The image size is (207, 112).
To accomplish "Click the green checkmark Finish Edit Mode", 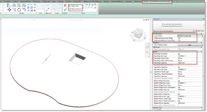I will click(65, 10).
